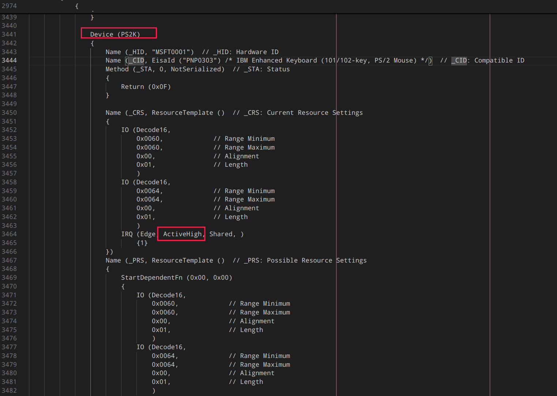The height and width of the screenshot is (396, 557).
Task: Click line number 3482 in the gutter
Action: tap(9, 391)
